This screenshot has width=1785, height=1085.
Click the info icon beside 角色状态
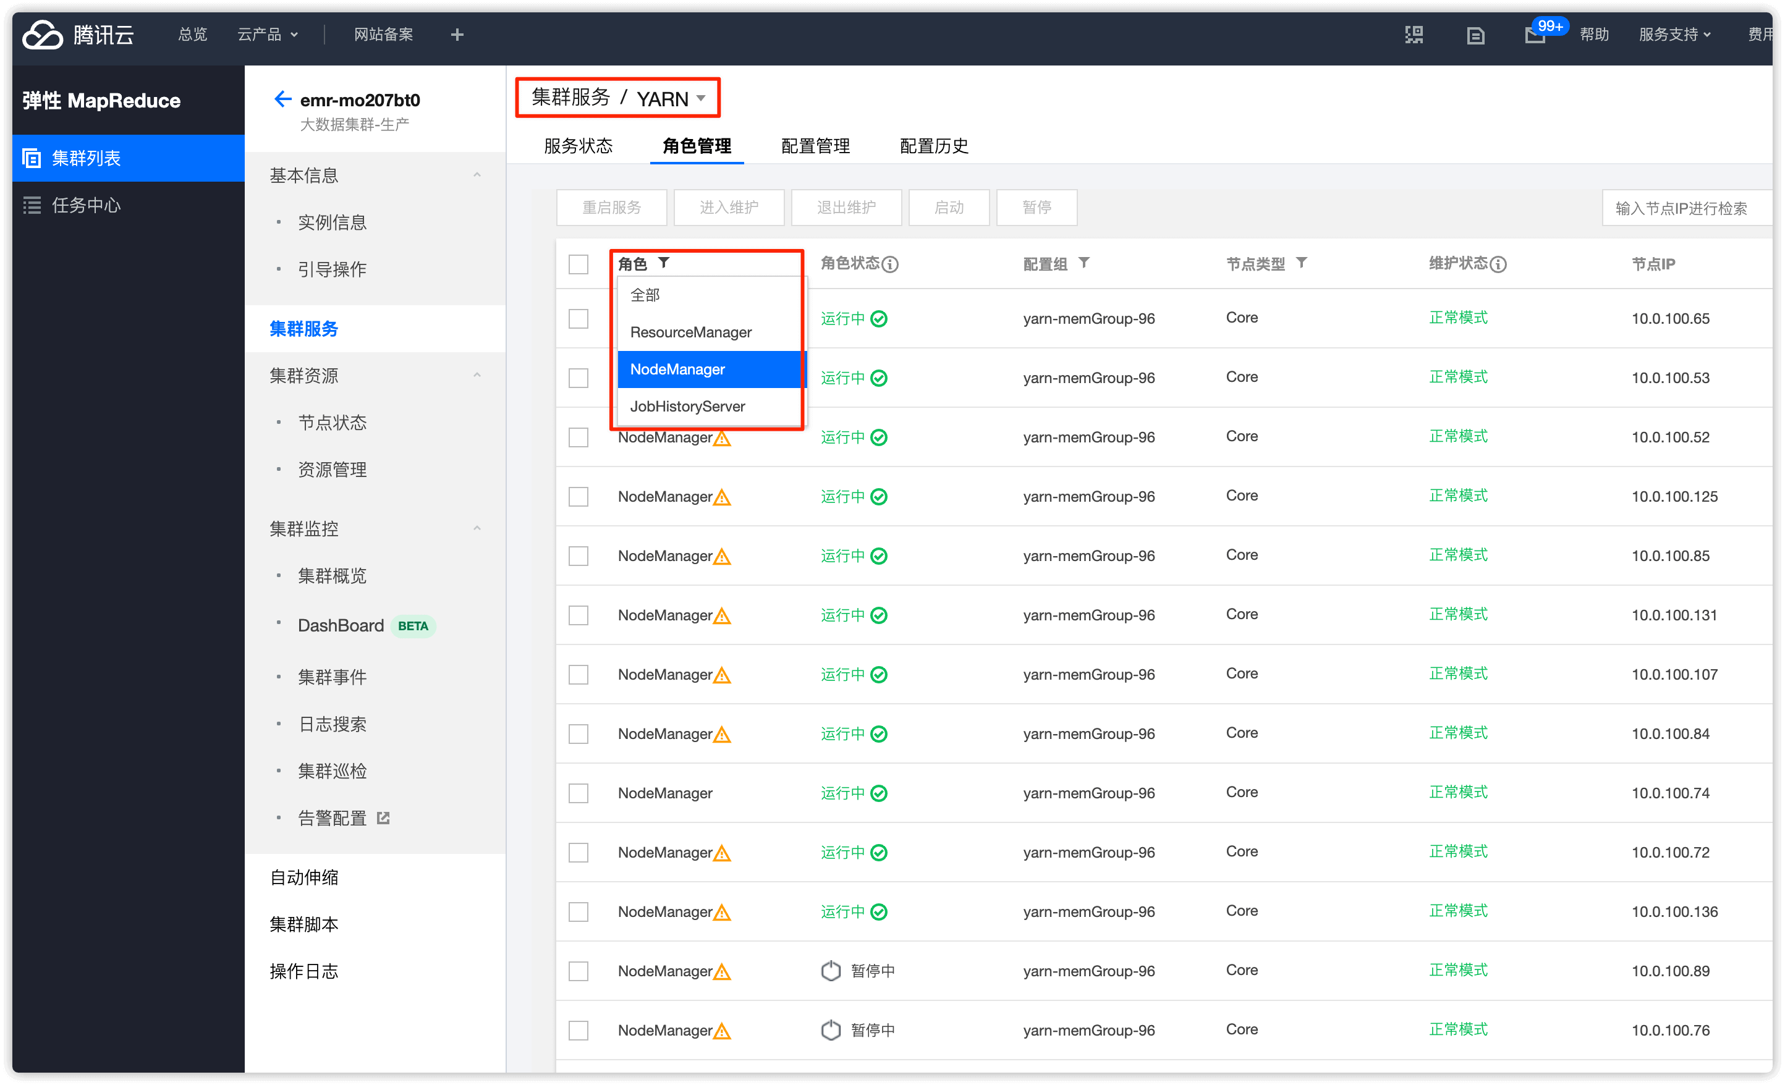[x=890, y=264]
